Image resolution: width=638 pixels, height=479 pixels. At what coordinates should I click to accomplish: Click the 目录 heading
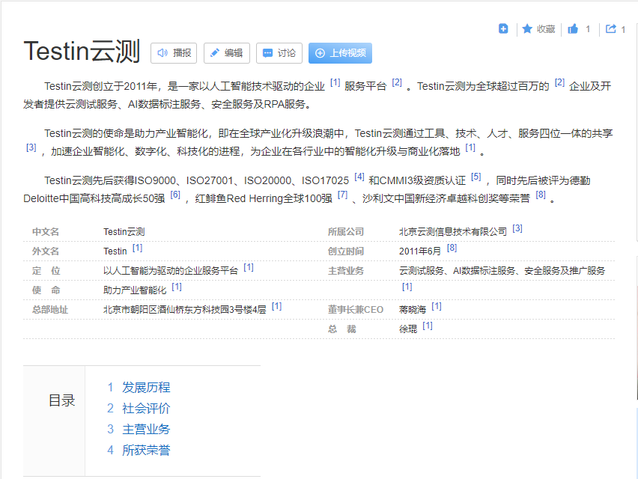62,400
